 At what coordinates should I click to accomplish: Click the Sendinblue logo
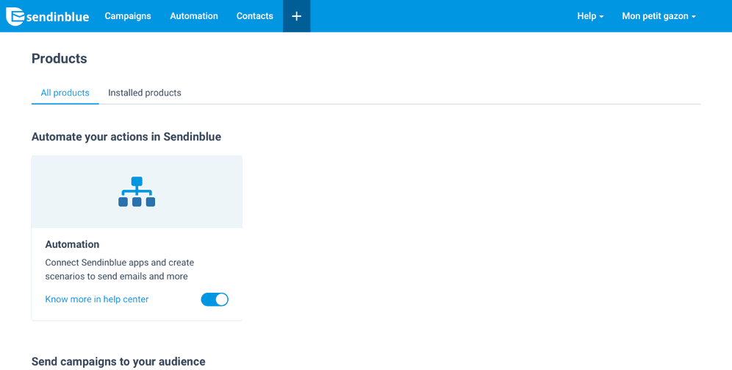coord(48,16)
